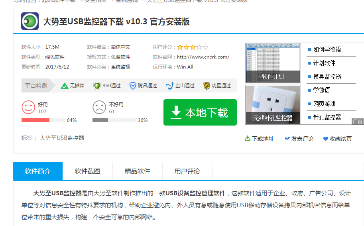Click the user rating stars
The width and height of the screenshot is (364, 226).
click(x=193, y=47)
